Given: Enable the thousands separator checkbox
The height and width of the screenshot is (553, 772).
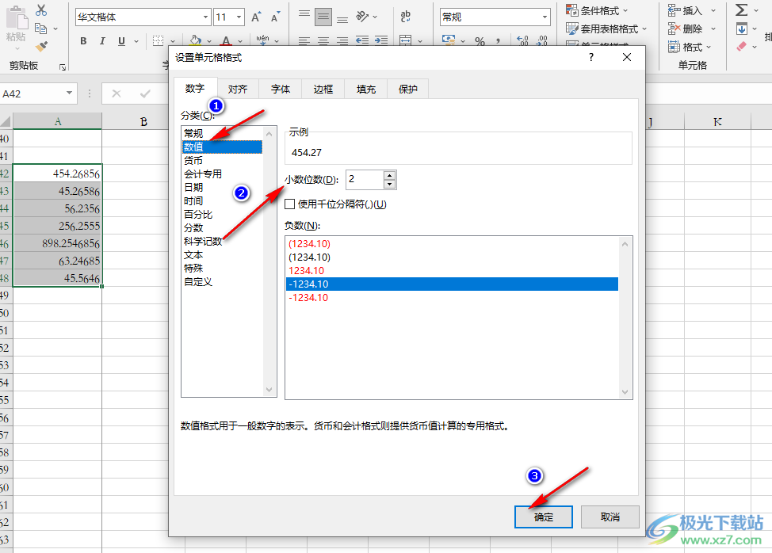Looking at the screenshot, I should click(x=290, y=204).
